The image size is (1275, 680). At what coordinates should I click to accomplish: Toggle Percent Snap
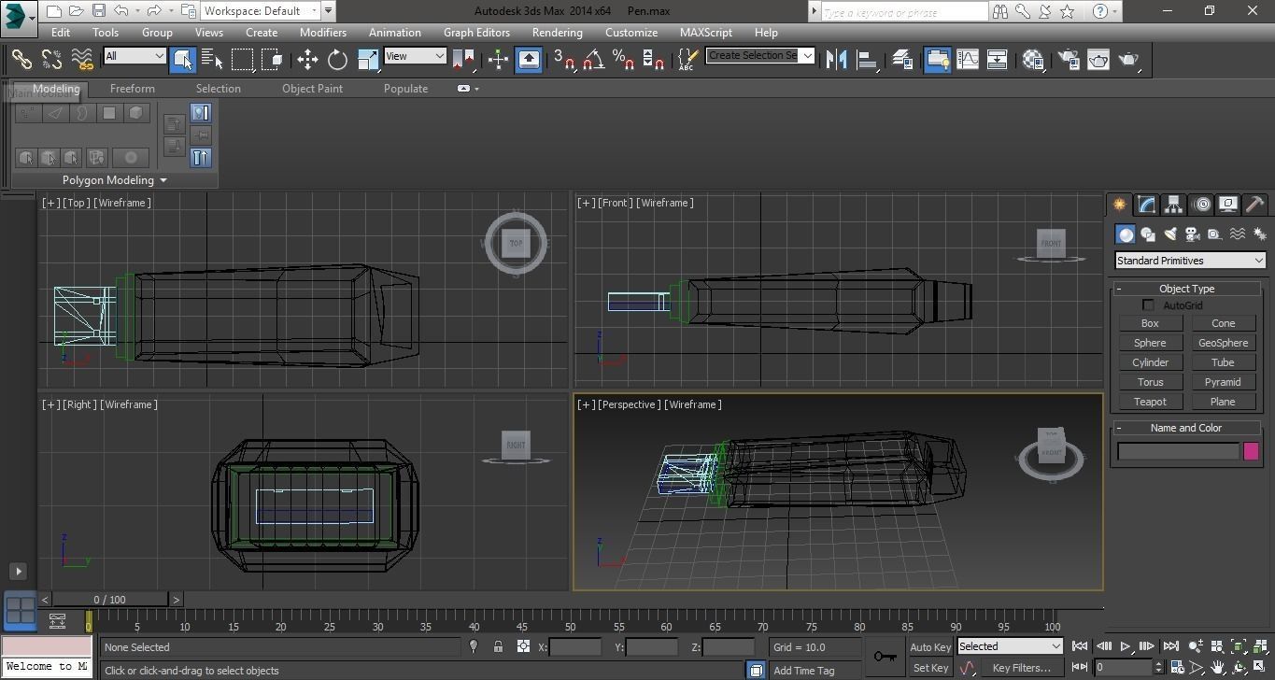624,59
